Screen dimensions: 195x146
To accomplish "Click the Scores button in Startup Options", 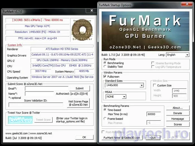I will point(178,124).
